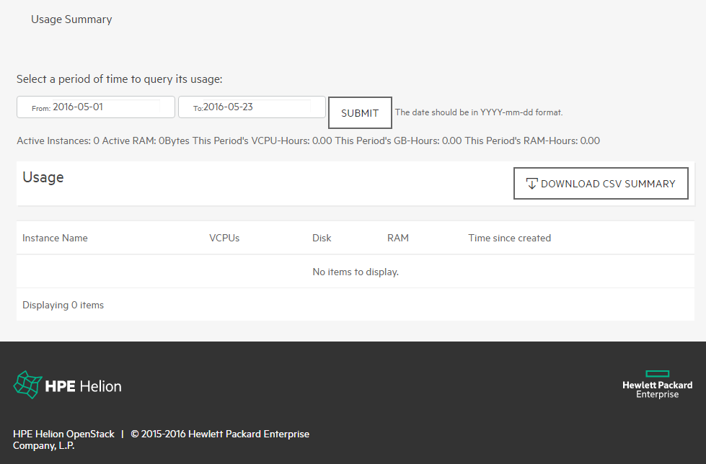Click the download arrow icon on CSV button
Screen dimensions: 706x464
tap(531, 184)
